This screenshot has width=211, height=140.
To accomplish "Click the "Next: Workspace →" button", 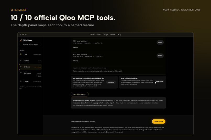I will point(80,94).
